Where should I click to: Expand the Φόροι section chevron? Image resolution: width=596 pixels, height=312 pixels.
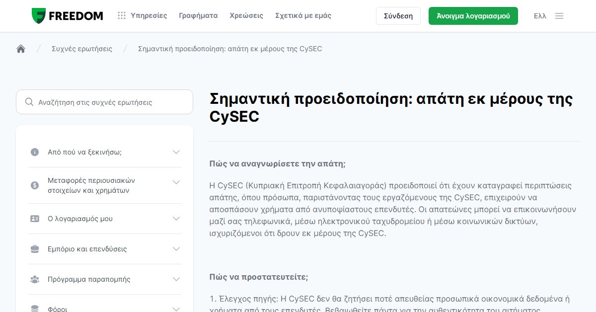tap(176, 309)
